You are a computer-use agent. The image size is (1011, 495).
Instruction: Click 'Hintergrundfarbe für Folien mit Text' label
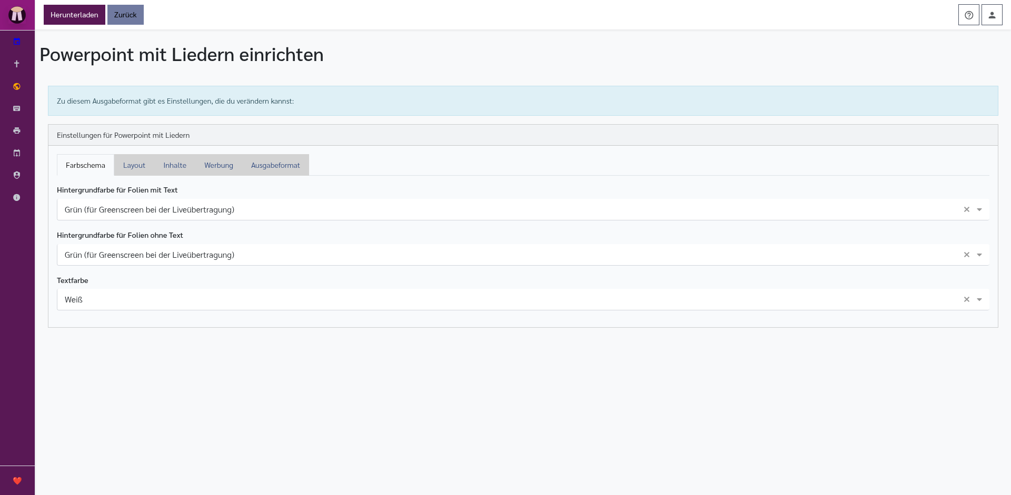[117, 190]
